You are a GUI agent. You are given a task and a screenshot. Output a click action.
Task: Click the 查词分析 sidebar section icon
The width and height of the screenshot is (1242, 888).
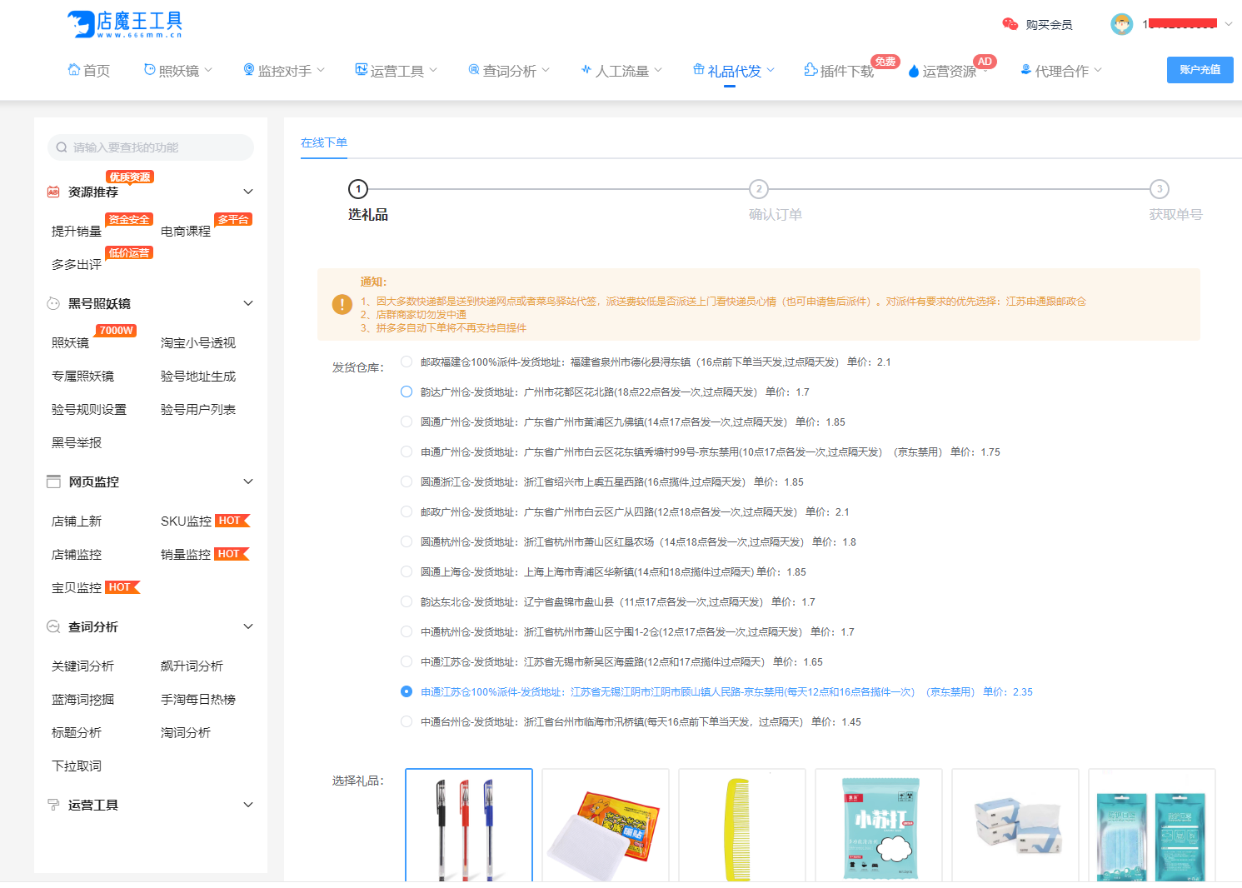tap(53, 626)
